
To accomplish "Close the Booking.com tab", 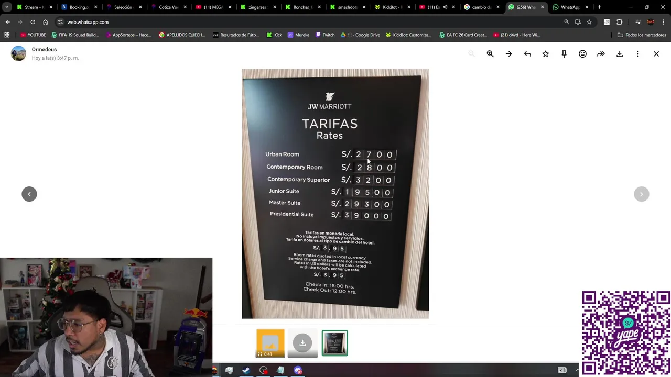I will click(x=95, y=7).
